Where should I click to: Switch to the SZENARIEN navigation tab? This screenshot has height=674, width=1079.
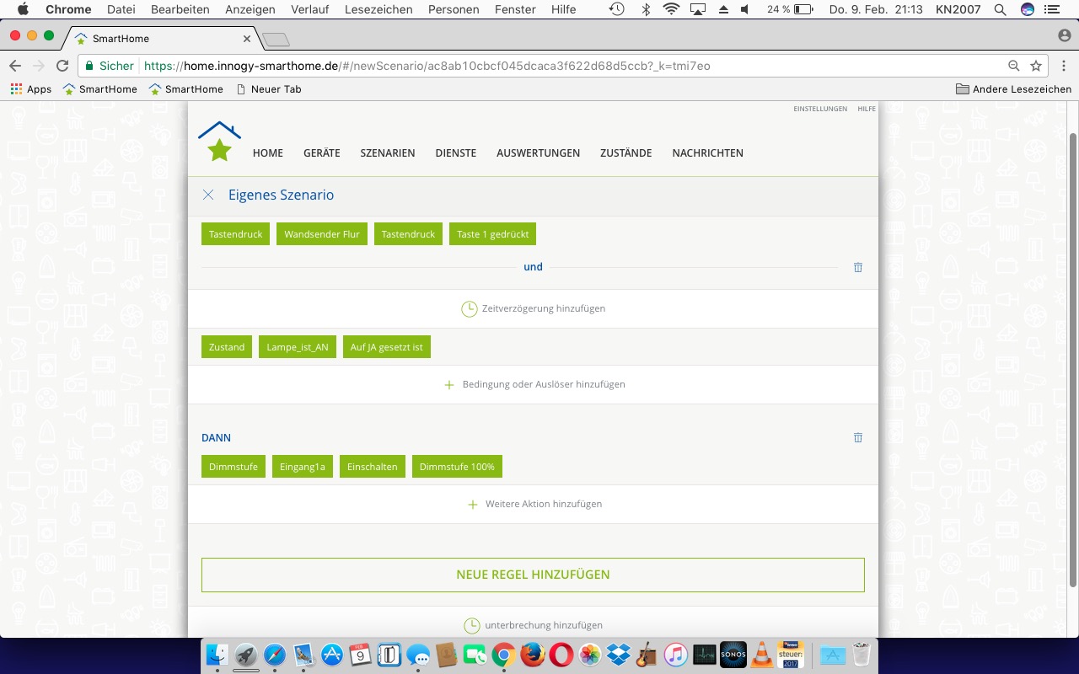tap(387, 153)
